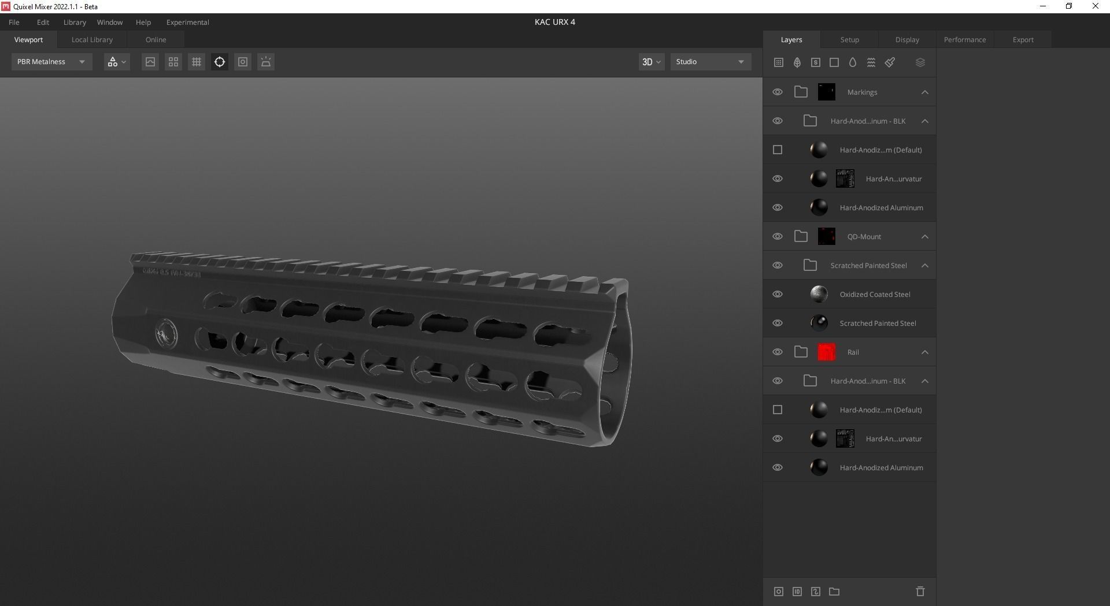The width and height of the screenshot is (1110, 606).
Task: Add a paint layer brush icon
Action: coord(890,62)
